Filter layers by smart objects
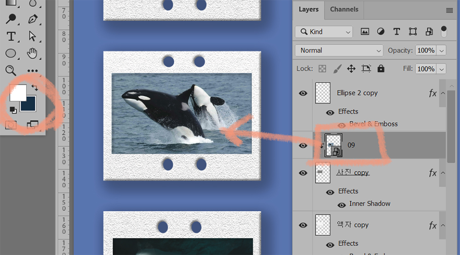The height and width of the screenshot is (255, 460). 429,32
